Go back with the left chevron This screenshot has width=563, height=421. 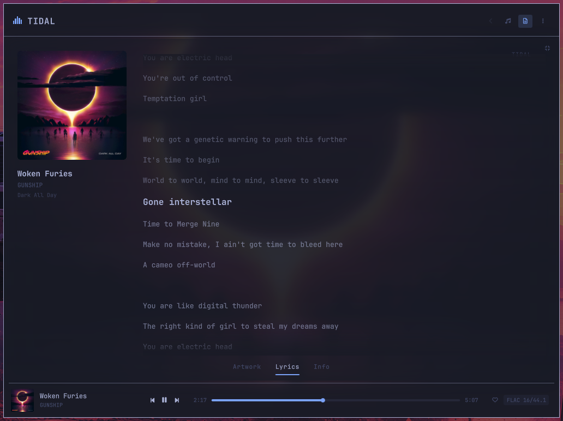click(490, 21)
